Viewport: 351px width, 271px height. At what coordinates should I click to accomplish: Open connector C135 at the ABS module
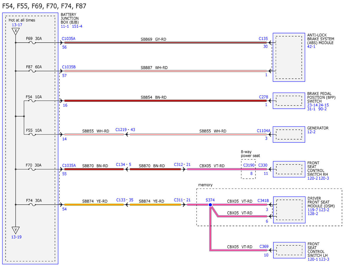click(x=263, y=38)
